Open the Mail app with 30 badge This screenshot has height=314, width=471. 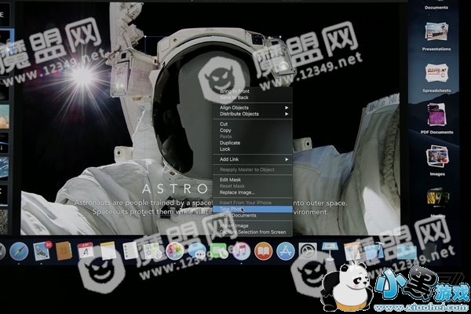[42, 251]
